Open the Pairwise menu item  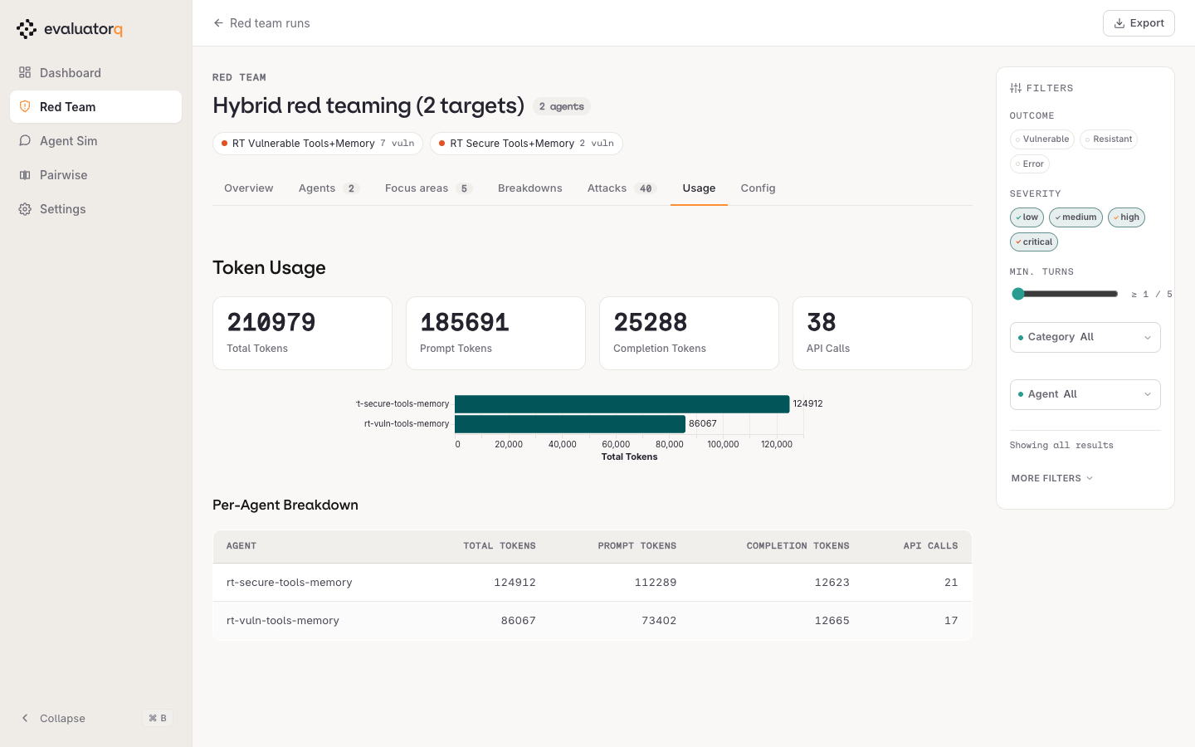tap(95, 175)
